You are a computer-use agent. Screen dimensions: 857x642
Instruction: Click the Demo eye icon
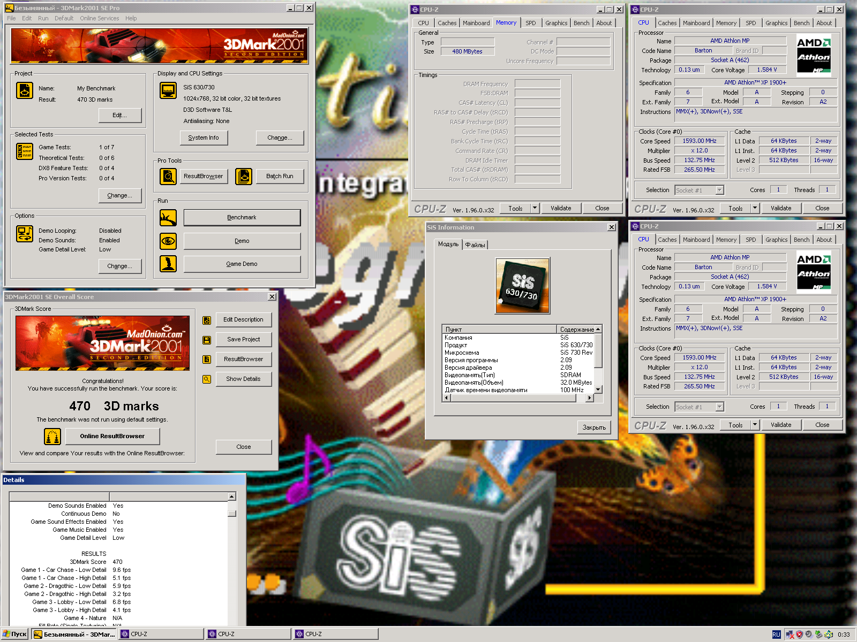click(168, 241)
